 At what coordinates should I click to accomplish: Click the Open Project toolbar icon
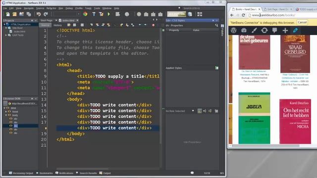tap(21, 14)
